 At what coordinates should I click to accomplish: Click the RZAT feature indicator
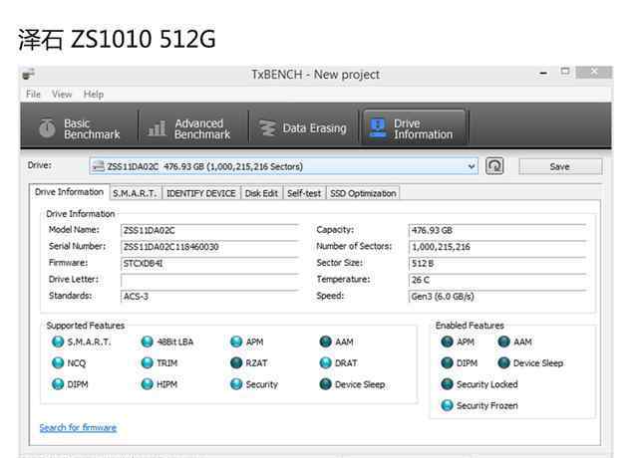pyautogui.click(x=236, y=362)
